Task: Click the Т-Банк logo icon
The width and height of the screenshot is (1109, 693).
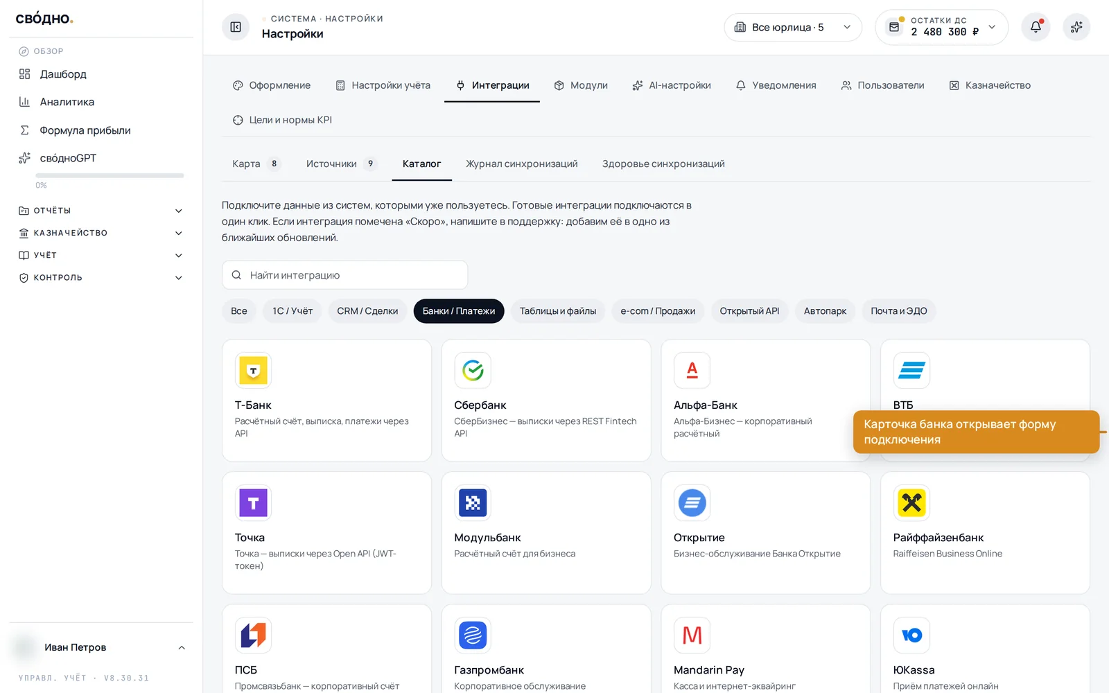Action: point(253,371)
